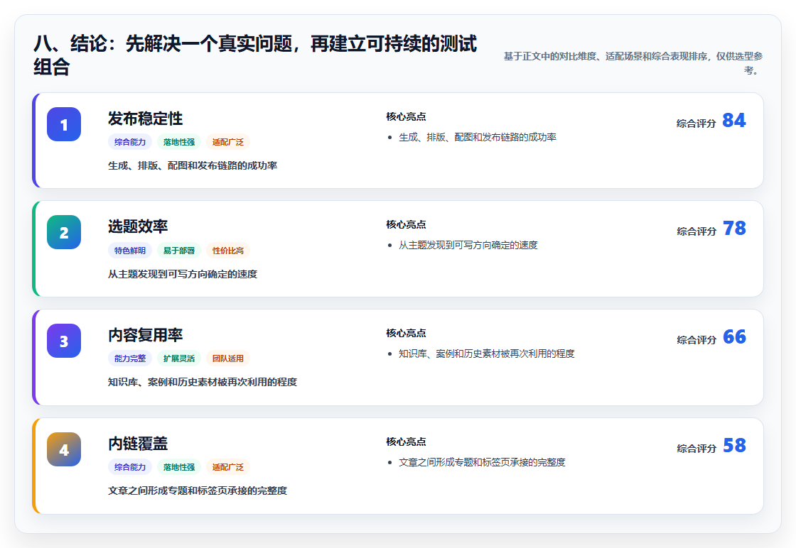796x548 pixels.
Task: Click the bold description under 发布稳定性 tags
Action: (x=193, y=165)
